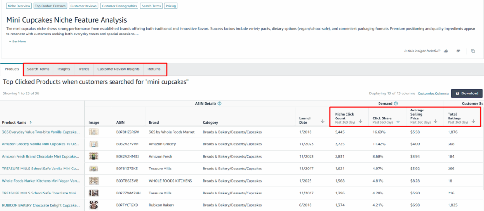Screen dimensions: 484x211
Task: Sort by Launch Date arrow
Action: 322,121
